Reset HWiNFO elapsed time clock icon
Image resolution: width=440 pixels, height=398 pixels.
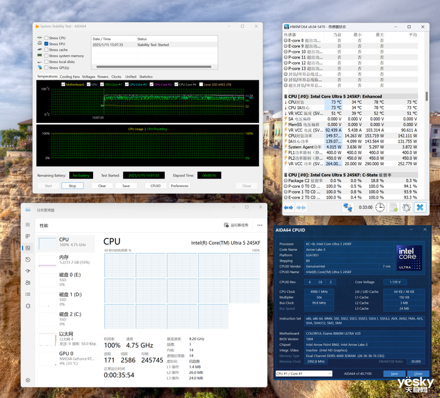point(380,207)
